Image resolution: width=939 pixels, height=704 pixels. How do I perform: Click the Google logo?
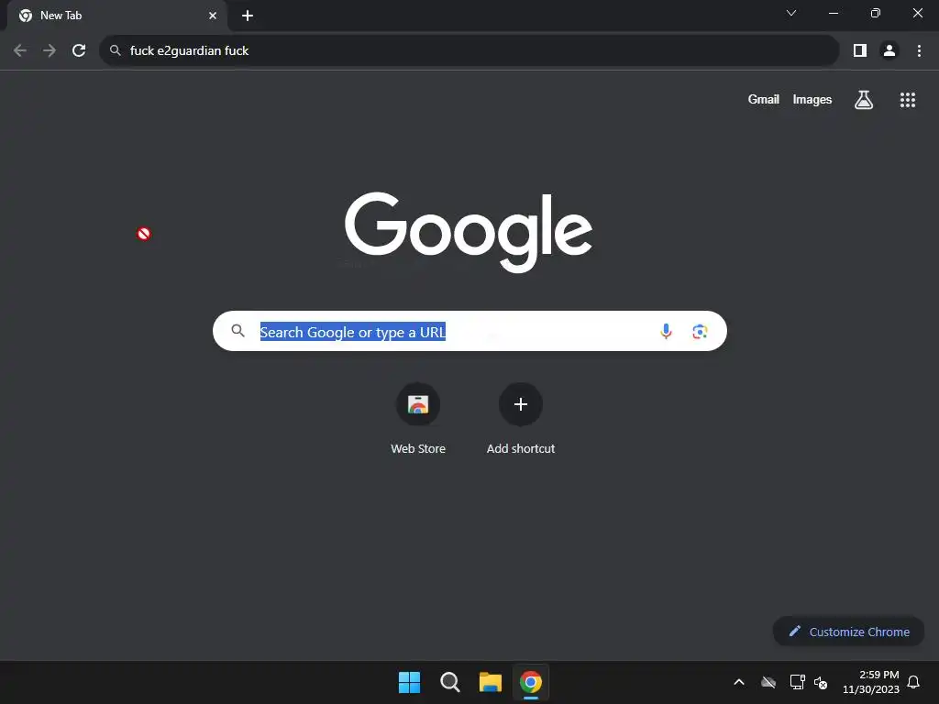point(469,232)
